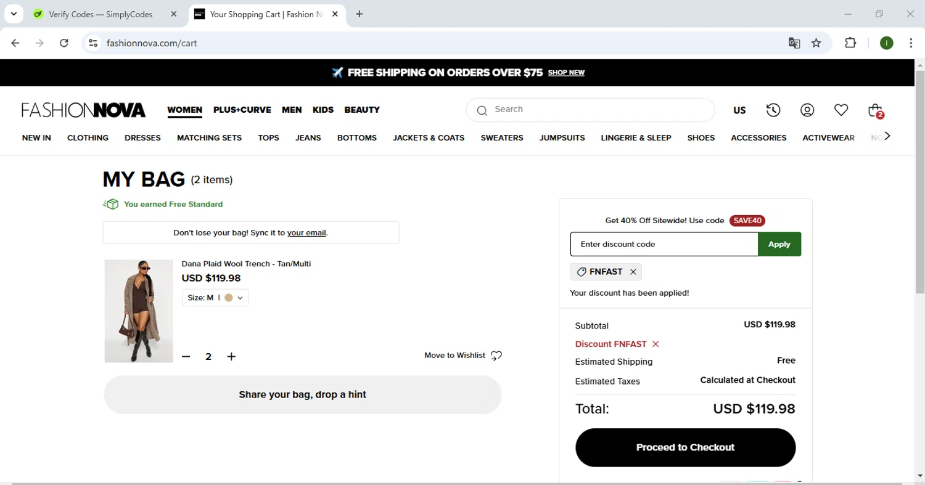Open the tab search dropdown arrow
This screenshot has width=925, height=485.
14,14
